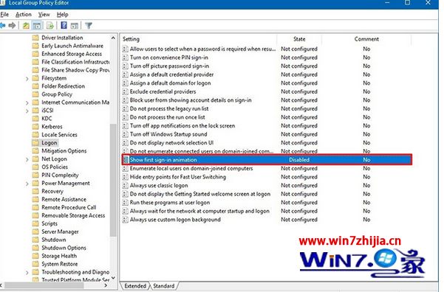The image size is (444, 292).
Task: Click the Filter funnel toolbar icon
Action: tap(89, 26)
